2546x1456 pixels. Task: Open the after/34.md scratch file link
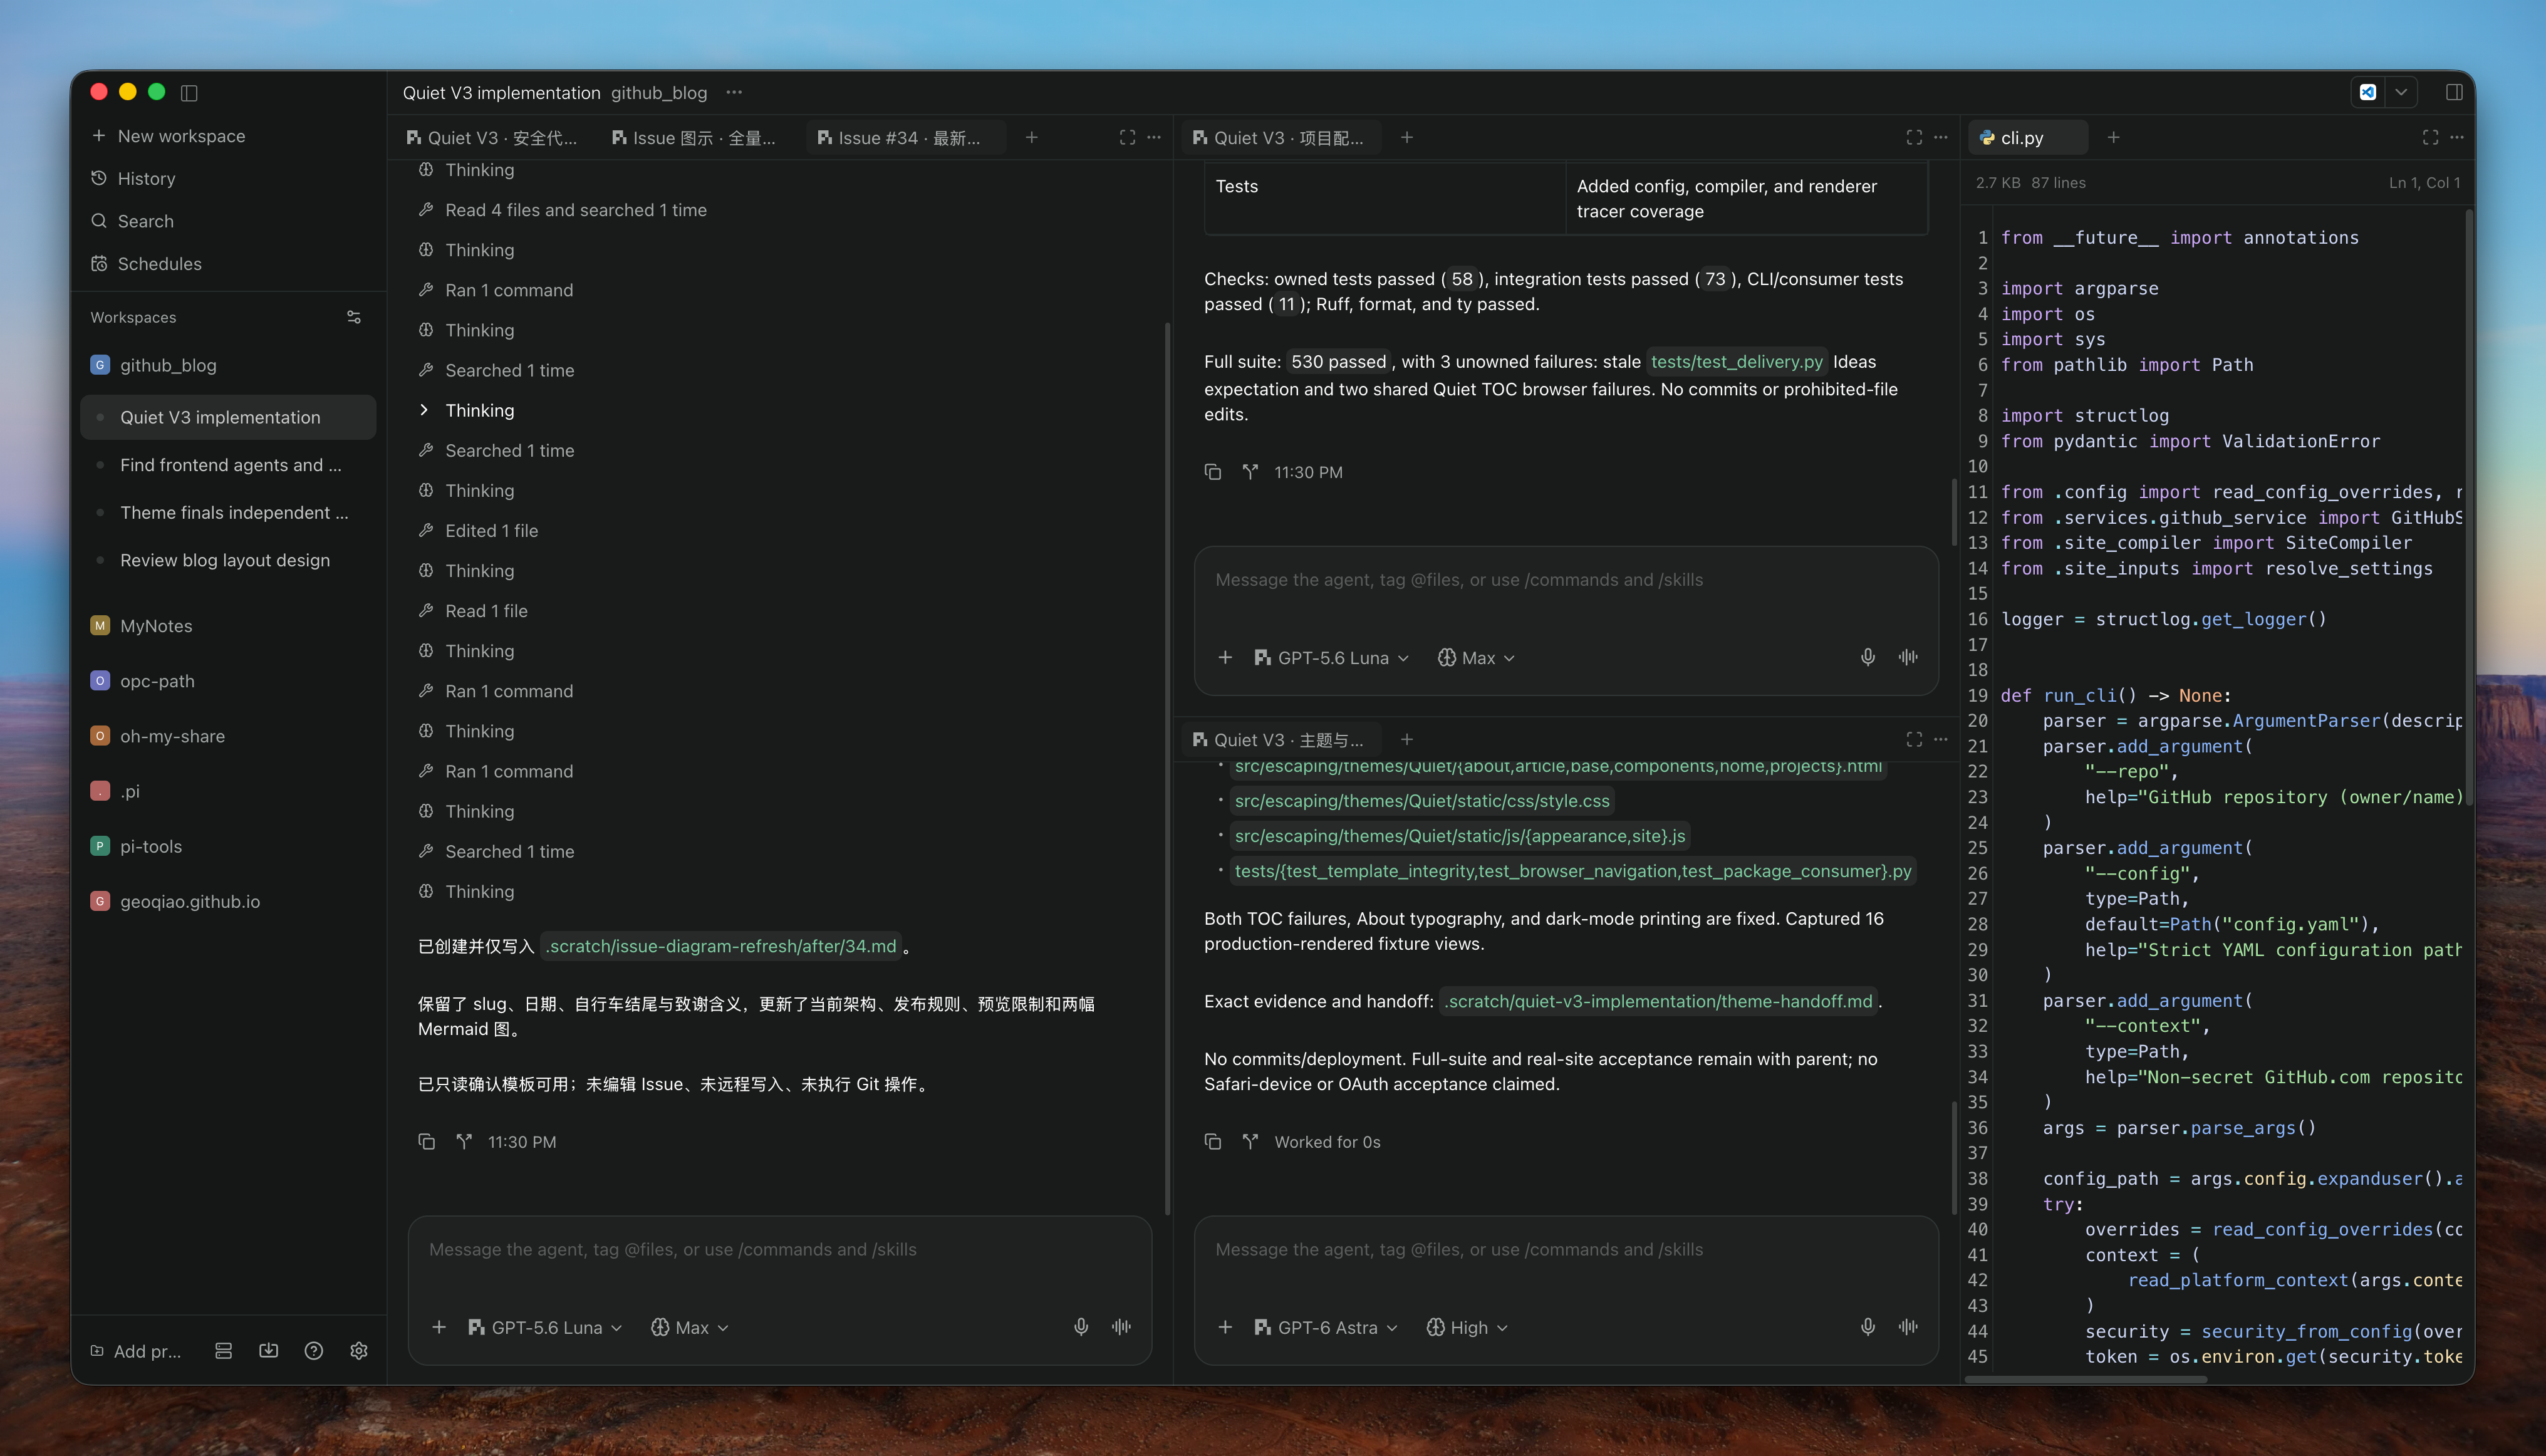721,945
